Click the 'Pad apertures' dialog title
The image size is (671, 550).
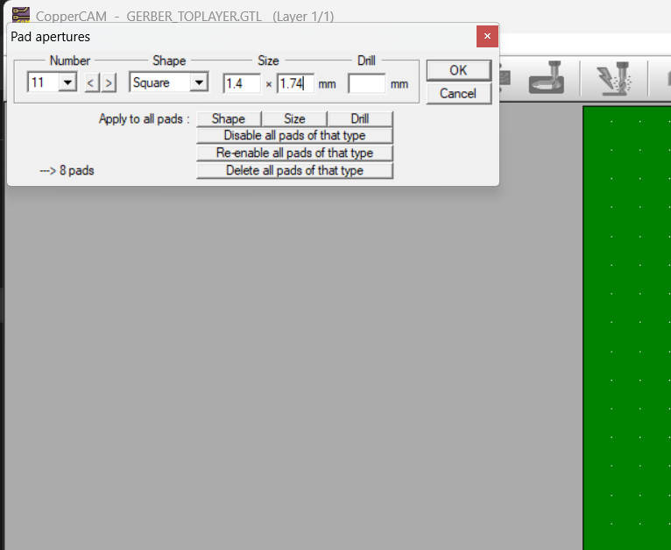tap(51, 37)
